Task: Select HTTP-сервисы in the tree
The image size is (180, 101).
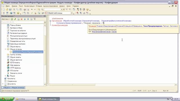Action: pyautogui.click(x=15, y=68)
